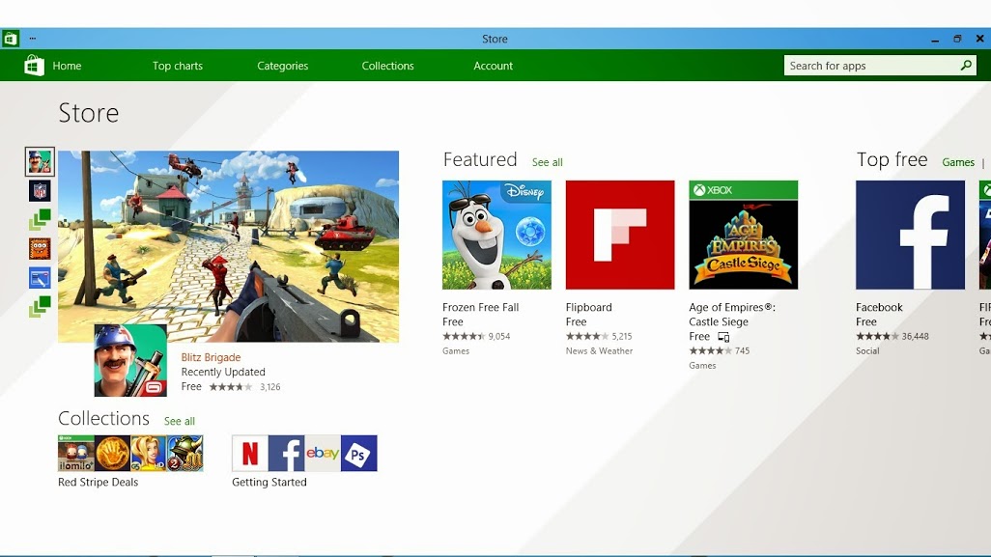Click the device compatibility icon beside Free
Image resolution: width=991 pixels, height=557 pixels.
tap(723, 337)
